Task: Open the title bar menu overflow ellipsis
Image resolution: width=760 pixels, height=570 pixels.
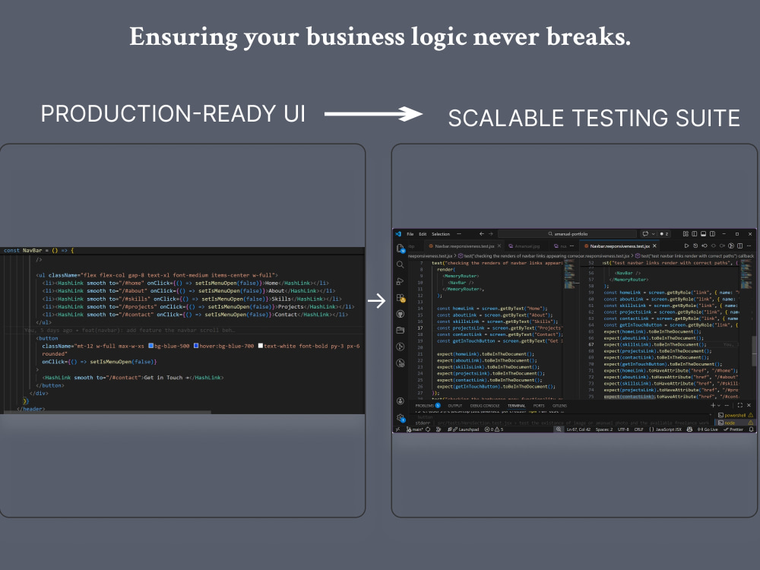Action: (x=459, y=233)
